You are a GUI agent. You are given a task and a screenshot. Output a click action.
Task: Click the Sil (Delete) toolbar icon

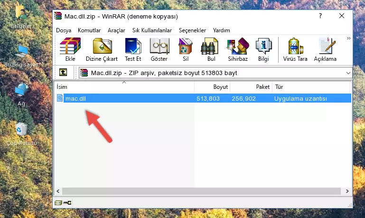point(186,46)
